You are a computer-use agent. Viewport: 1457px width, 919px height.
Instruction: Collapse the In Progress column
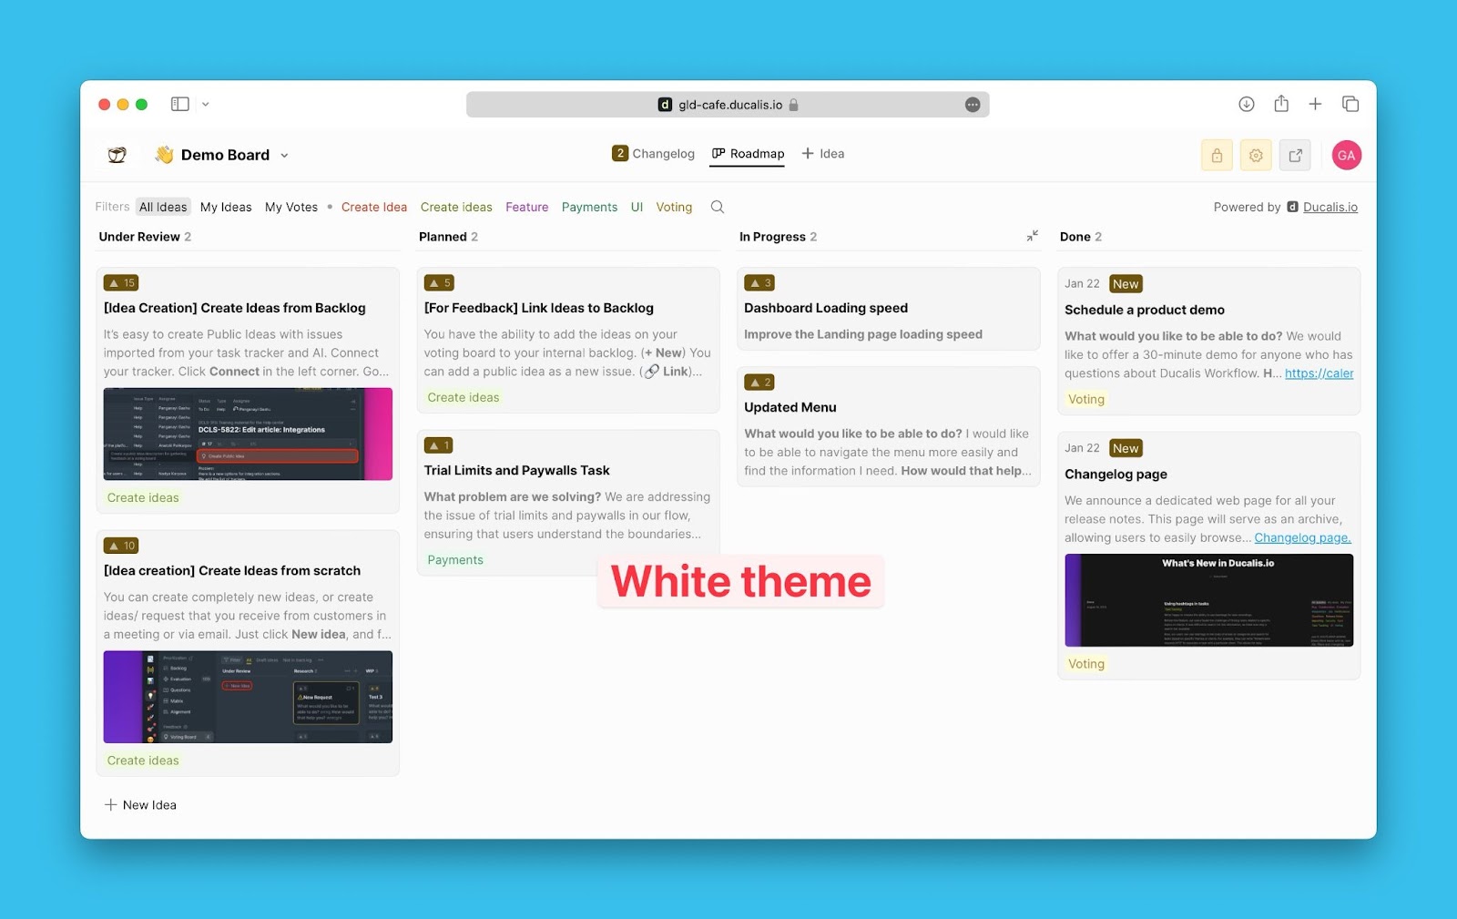click(x=1032, y=237)
